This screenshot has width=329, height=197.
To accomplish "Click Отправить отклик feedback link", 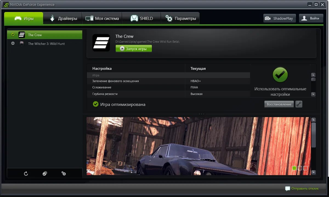I will tap(305, 189).
